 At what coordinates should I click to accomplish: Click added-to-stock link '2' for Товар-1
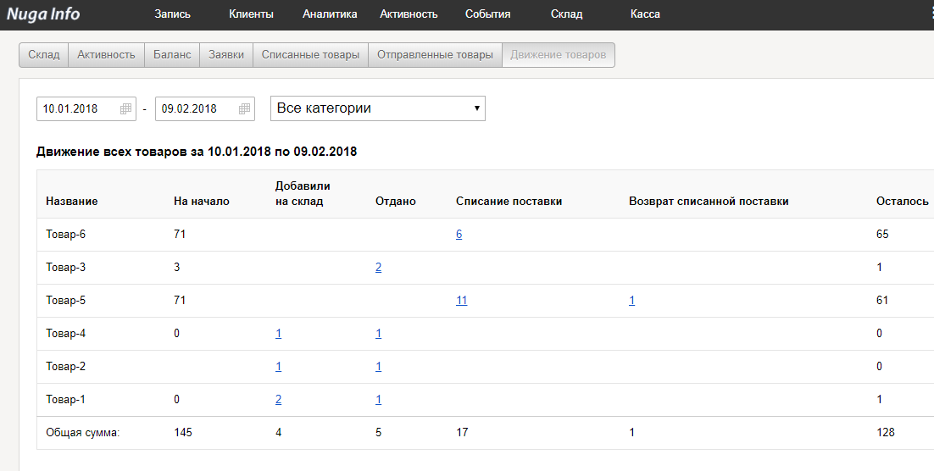[x=278, y=400]
